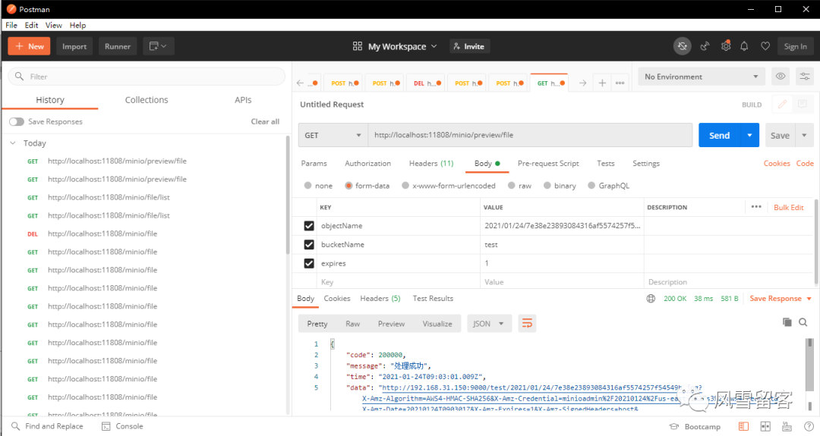Screen dimensions: 820x436
Task: Open the tab options three-dots icon
Action: point(620,83)
